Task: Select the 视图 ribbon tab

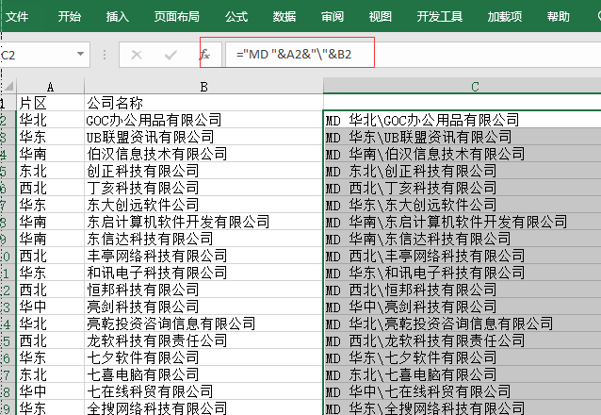Action: tap(381, 17)
